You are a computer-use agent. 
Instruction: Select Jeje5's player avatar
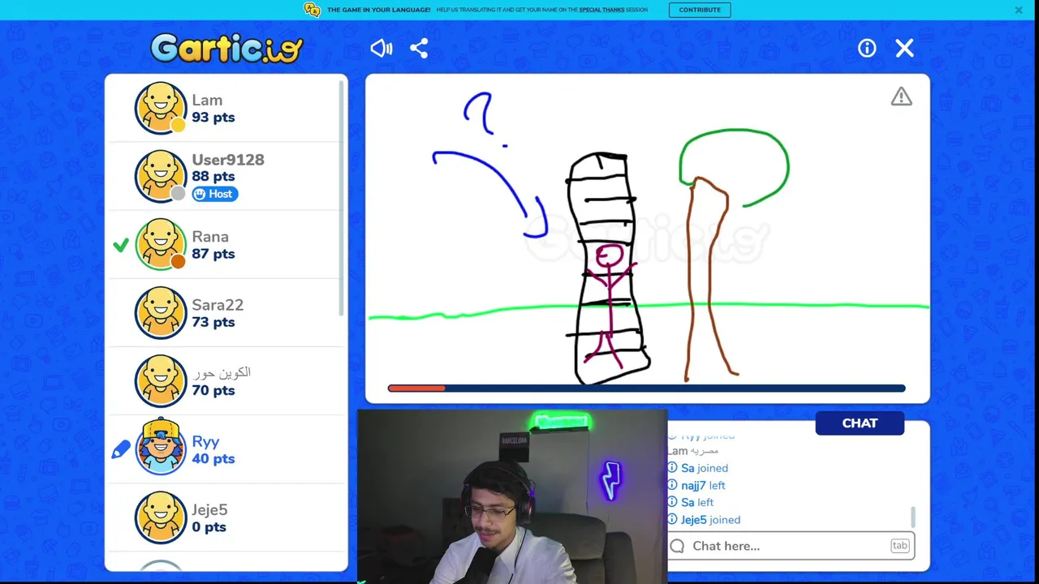(161, 517)
